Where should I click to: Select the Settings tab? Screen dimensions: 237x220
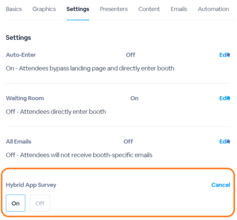pyautogui.click(x=78, y=9)
